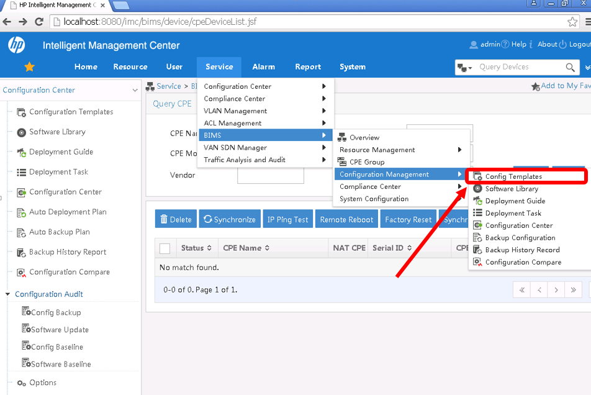Open the Service menu
The width and height of the screenshot is (591, 395).
pos(219,67)
